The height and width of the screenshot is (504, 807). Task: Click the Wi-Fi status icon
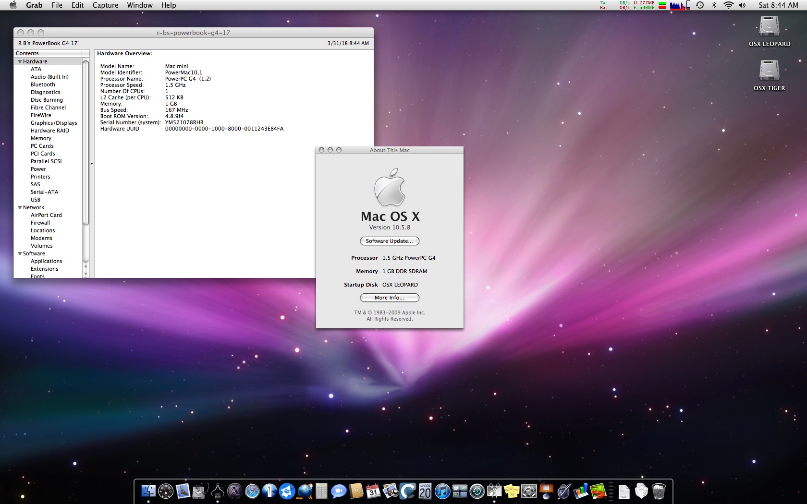[x=728, y=5]
